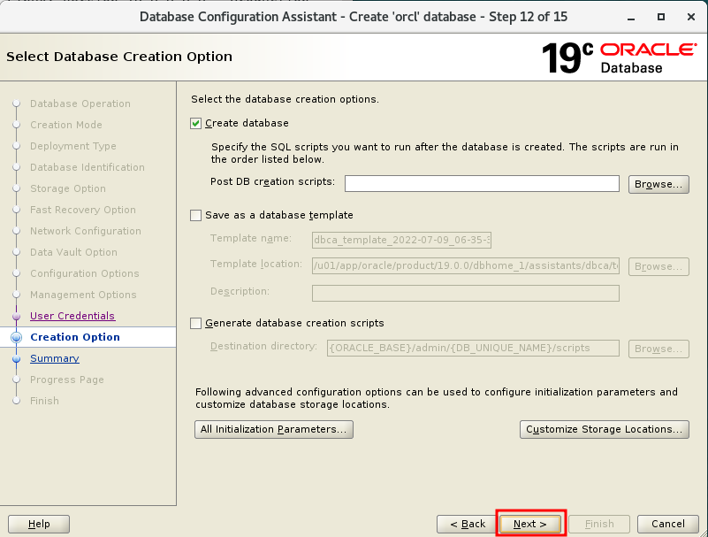
Task: Click 'Select Database Creation Option' heading
Action: 119,57
